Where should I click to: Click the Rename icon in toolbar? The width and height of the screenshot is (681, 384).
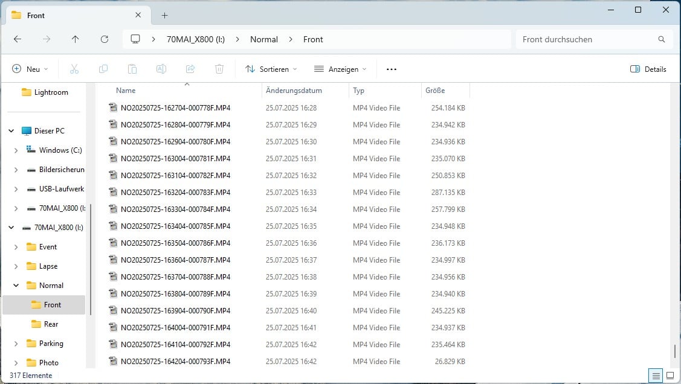(161, 69)
